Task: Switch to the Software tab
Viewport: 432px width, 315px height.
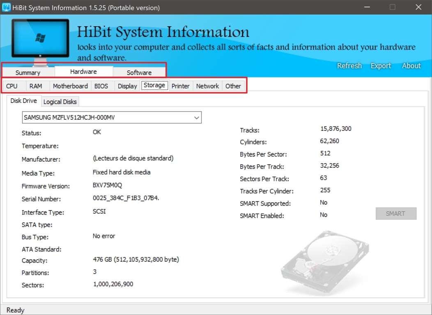Action: 139,72
